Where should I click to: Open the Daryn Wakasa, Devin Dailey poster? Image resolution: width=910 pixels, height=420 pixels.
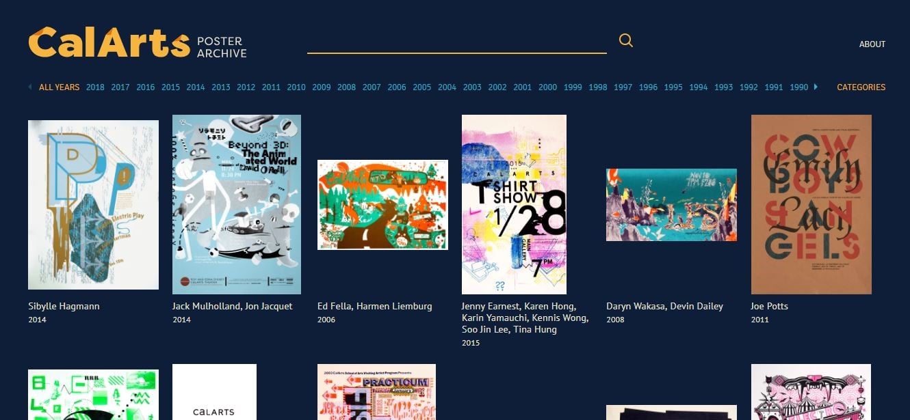click(671, 205)
